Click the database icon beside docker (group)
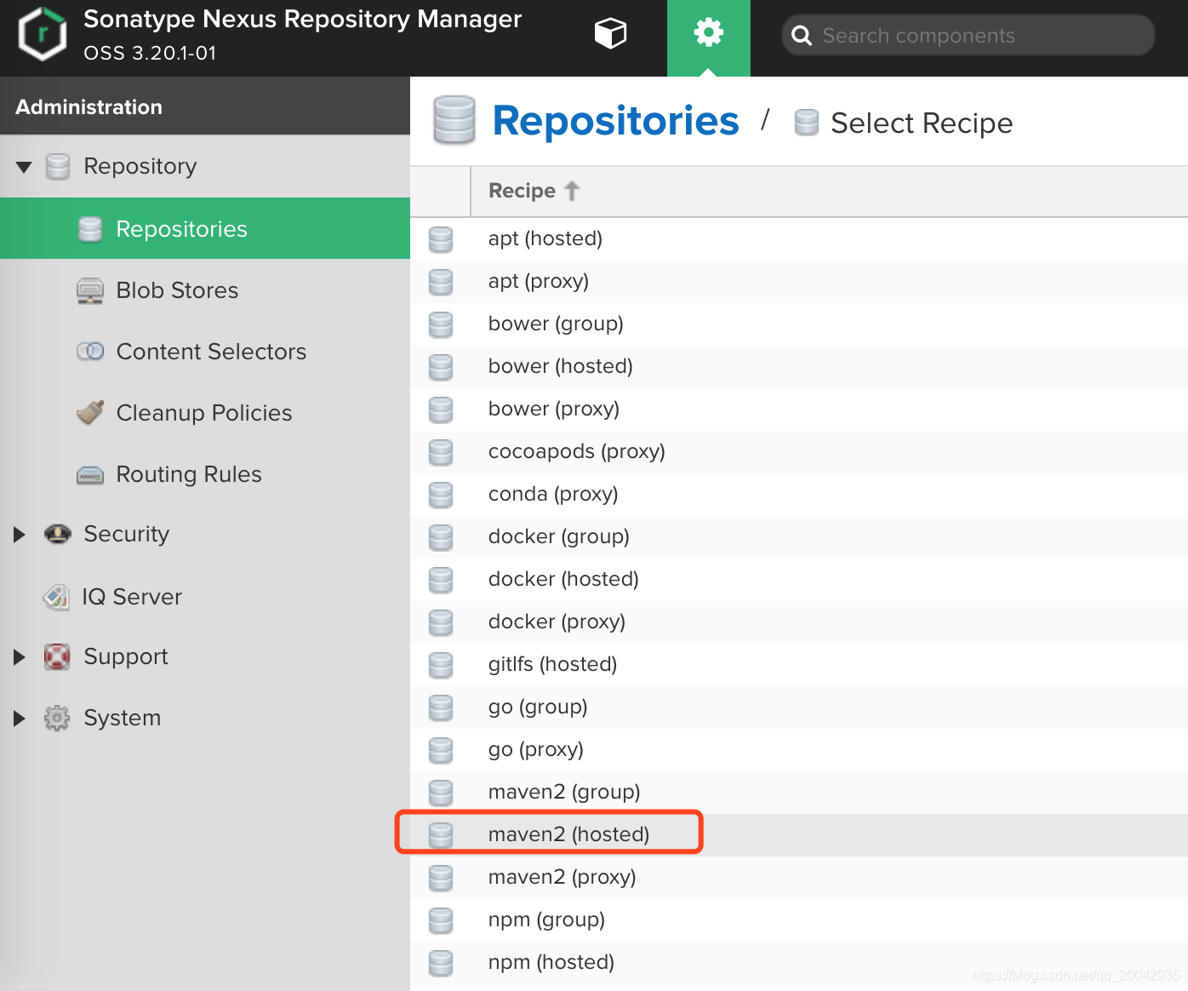 [x=441, y=537]
